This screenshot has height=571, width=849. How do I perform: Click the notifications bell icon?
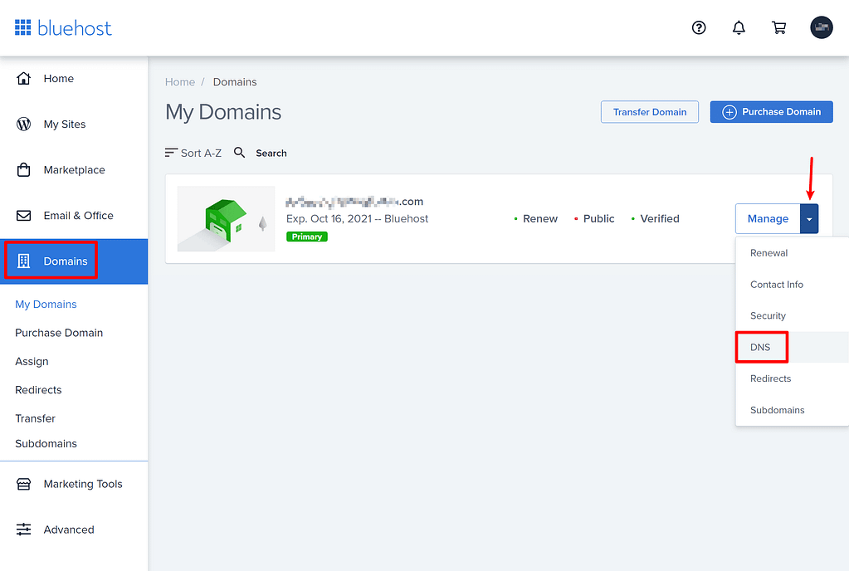click(739, 27)
